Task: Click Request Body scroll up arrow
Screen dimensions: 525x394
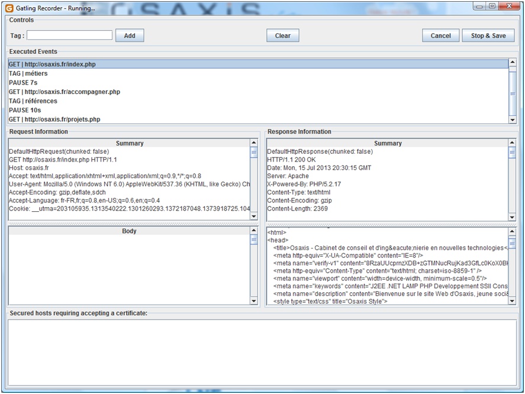Action: [254, 231]
